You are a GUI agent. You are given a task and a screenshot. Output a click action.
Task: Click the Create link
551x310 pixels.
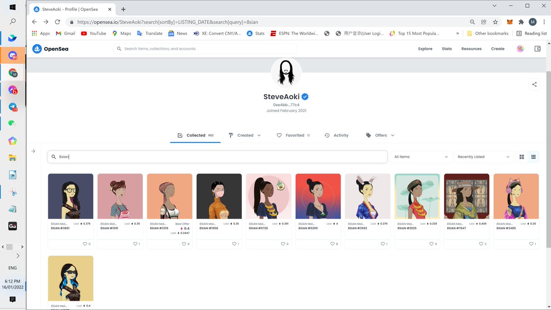click(x=498, y=49)
